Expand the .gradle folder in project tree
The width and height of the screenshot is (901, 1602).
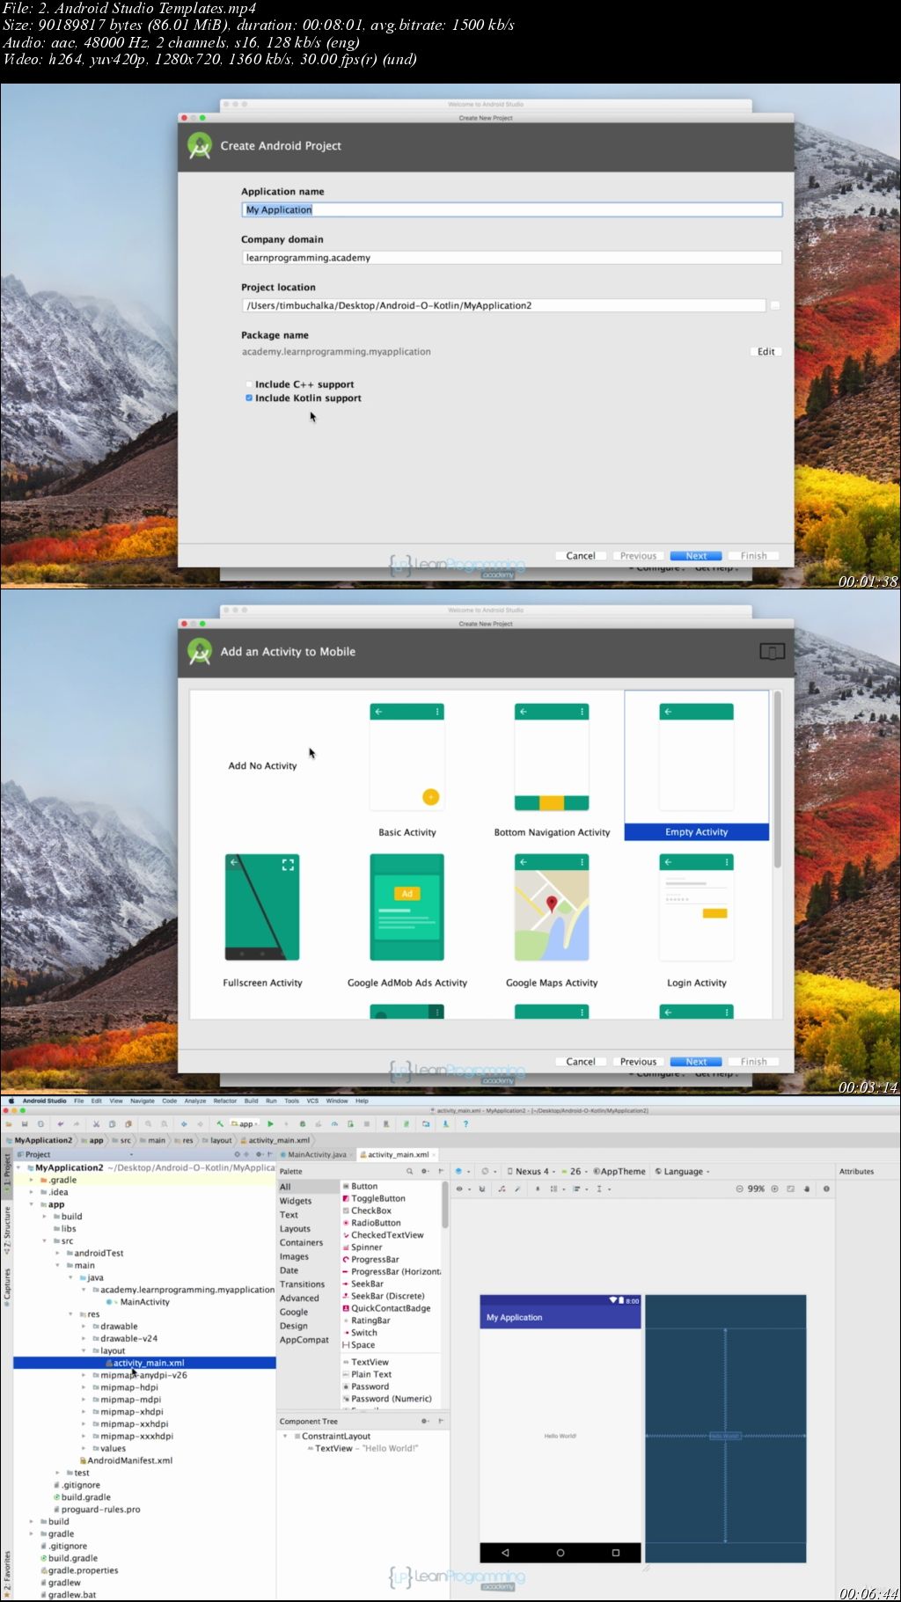pos(32,1180)
